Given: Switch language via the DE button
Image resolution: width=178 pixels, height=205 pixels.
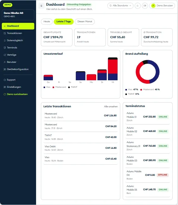Looking at the screenshot, I should tap(145, 6).
